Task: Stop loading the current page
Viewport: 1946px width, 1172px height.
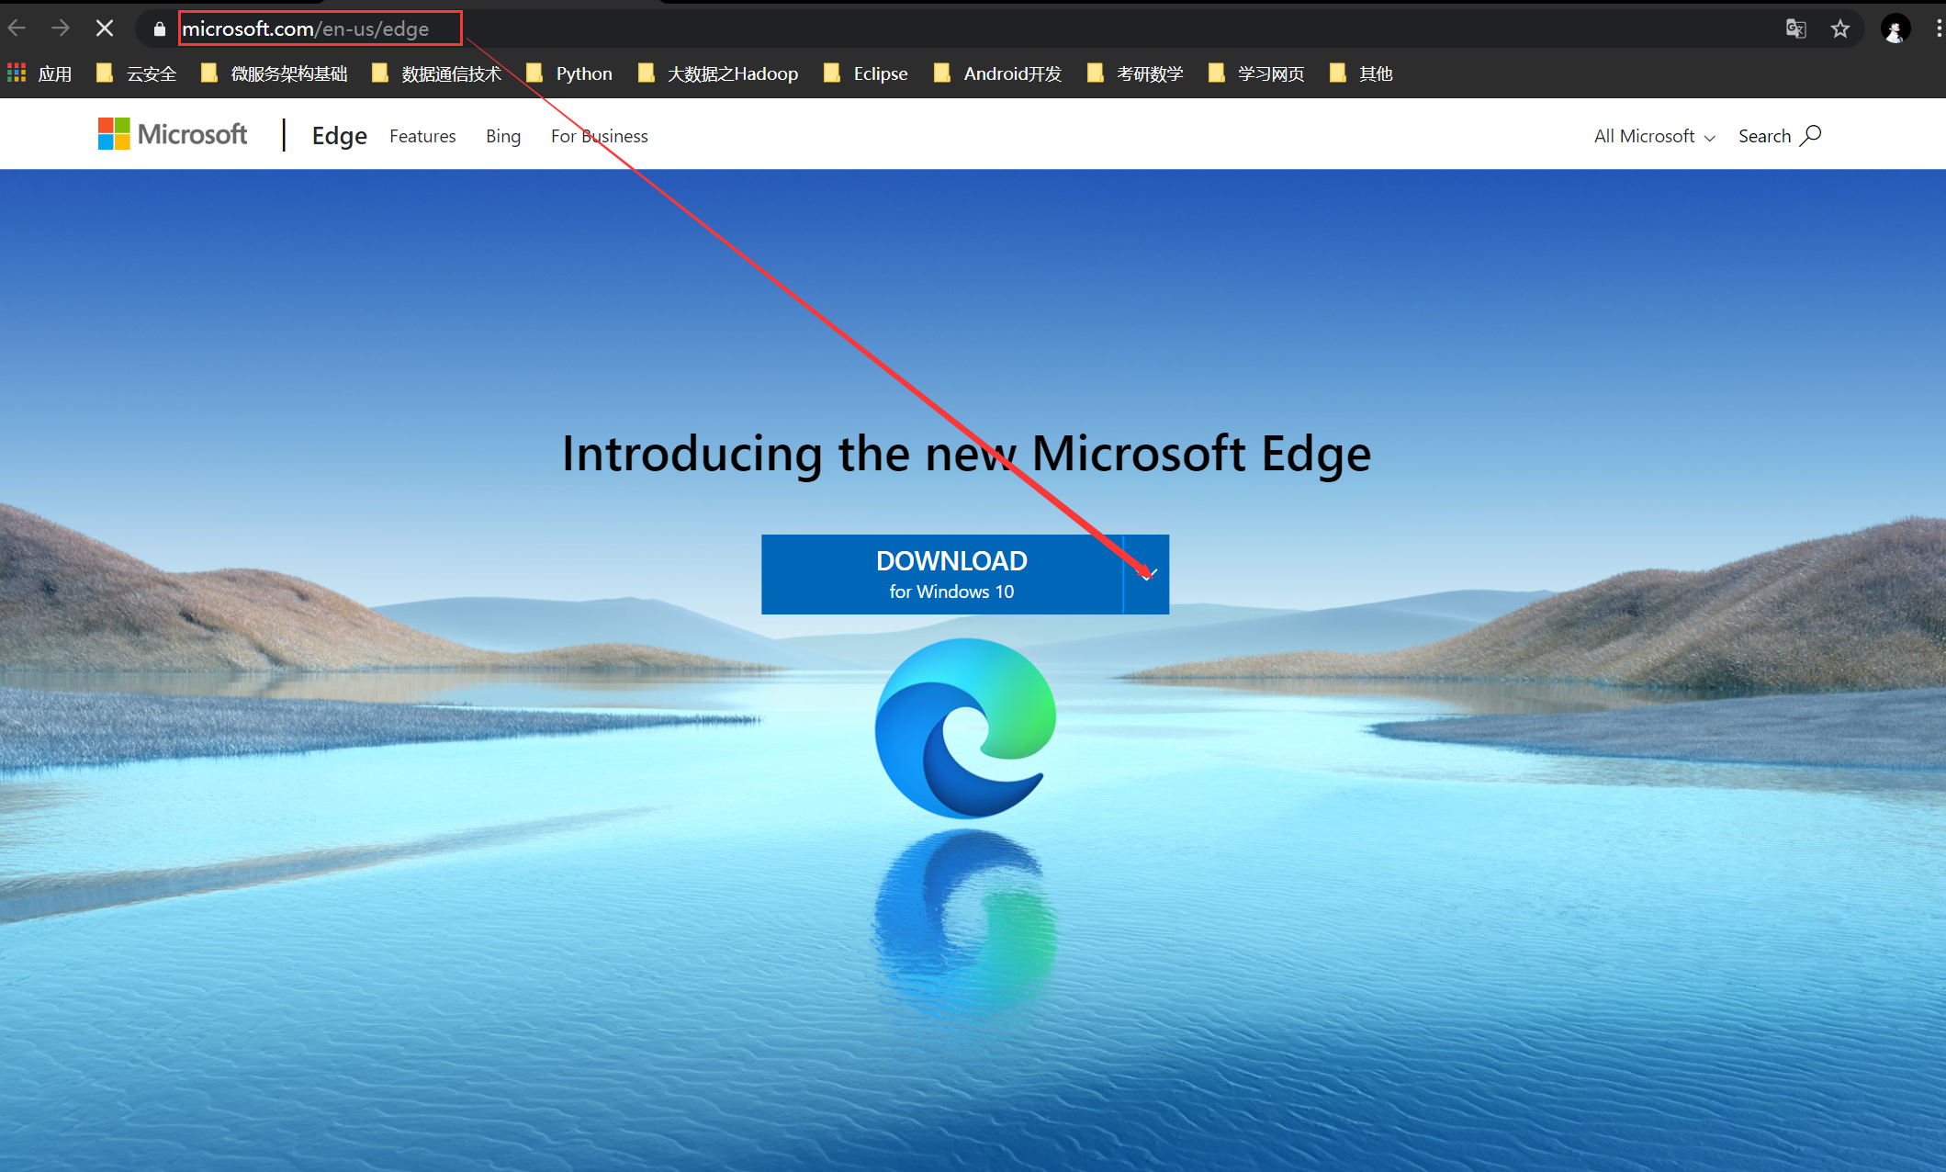Action: 104,28
